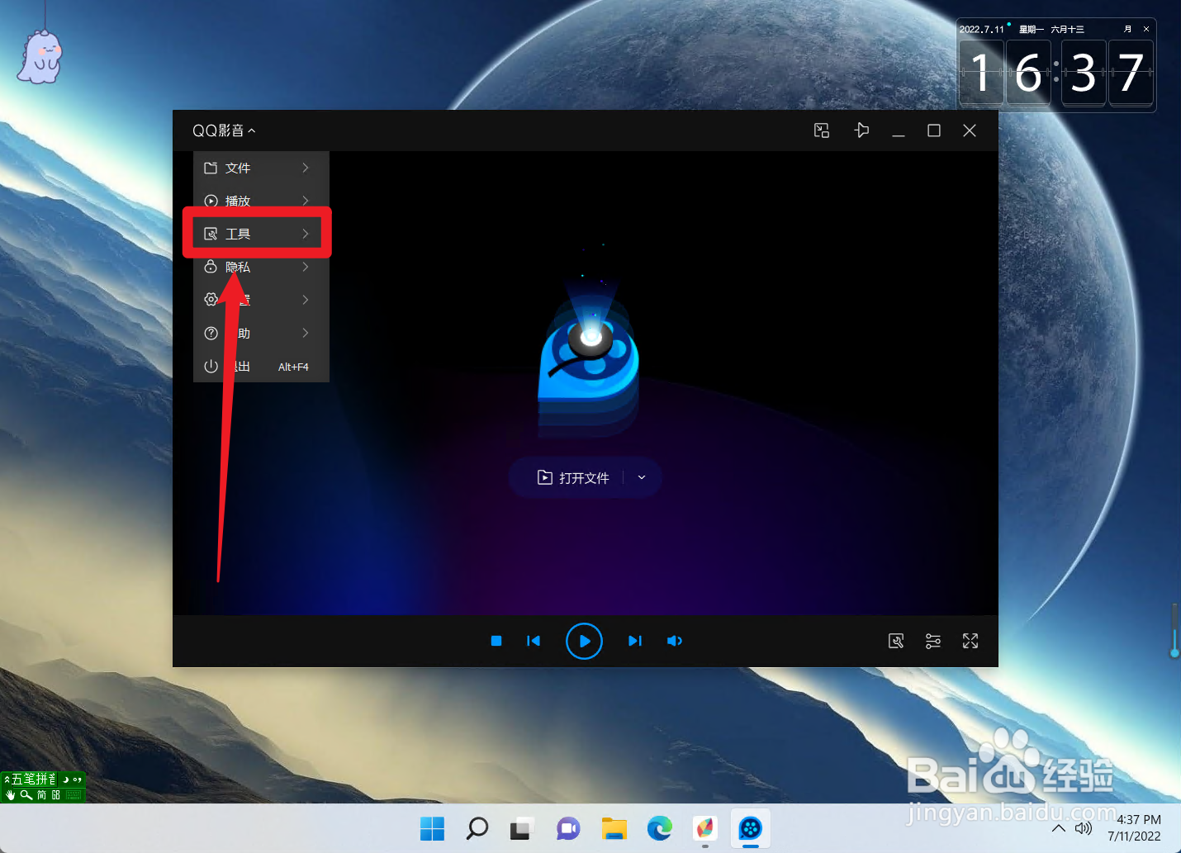Screen dimensions: 1181x853
Task: Expand the help submenu arrow
Action: (306, 333)
